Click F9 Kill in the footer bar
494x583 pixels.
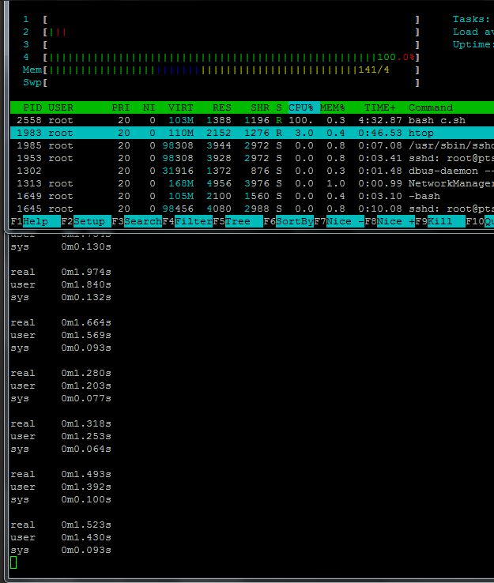(439, 221)
